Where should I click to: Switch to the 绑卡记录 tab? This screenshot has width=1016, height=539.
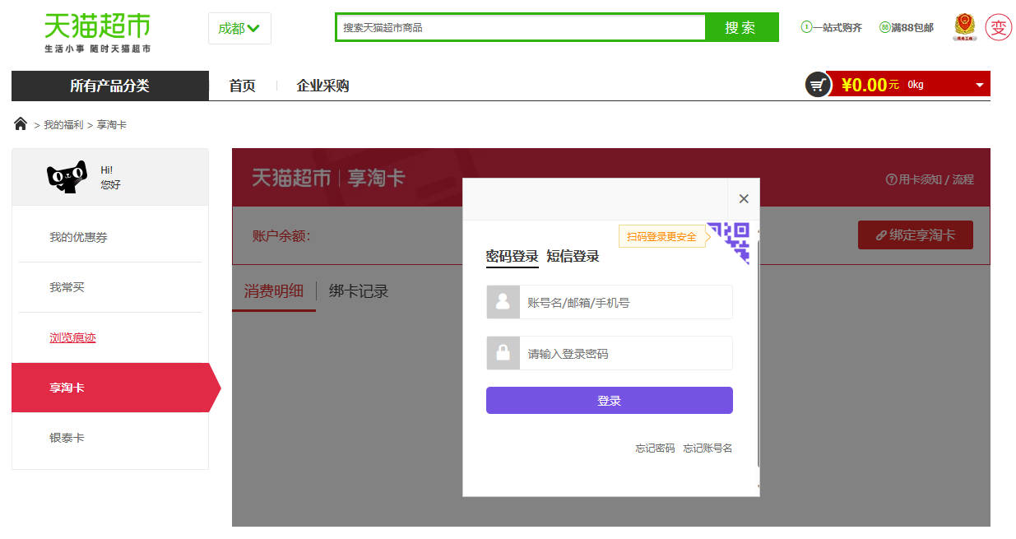[x=359, y=291]
